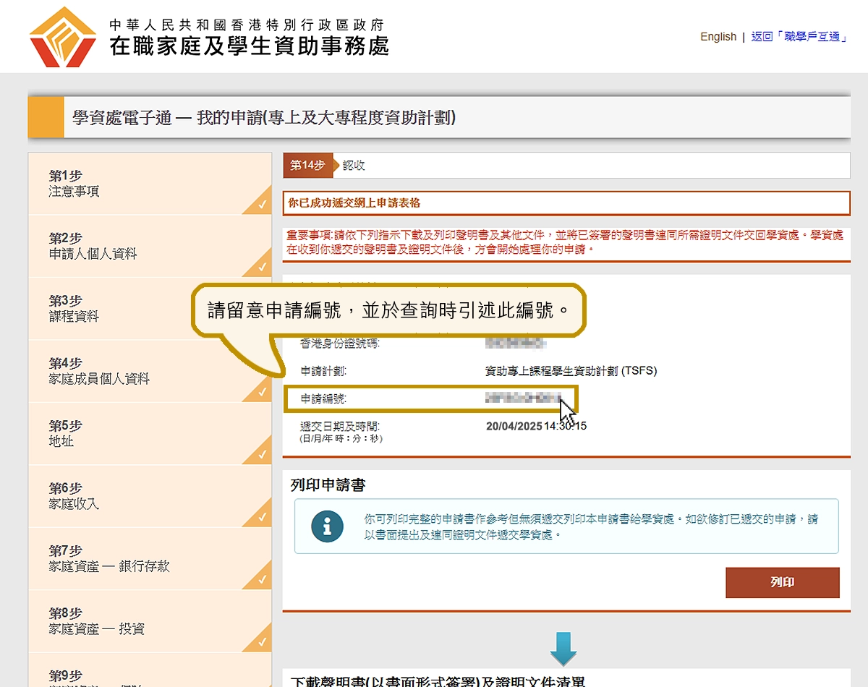Click the checkmark icon on 第1步
The image size is (868, 687).
(261, 205)
